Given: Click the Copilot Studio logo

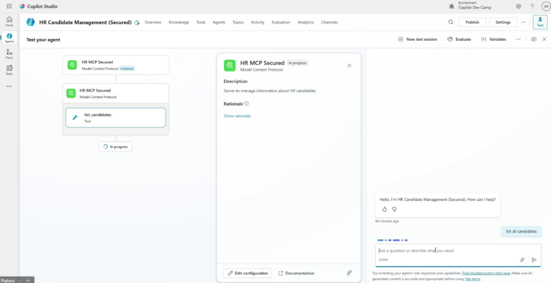Looking at the screenshot, I should click(22, 6).
